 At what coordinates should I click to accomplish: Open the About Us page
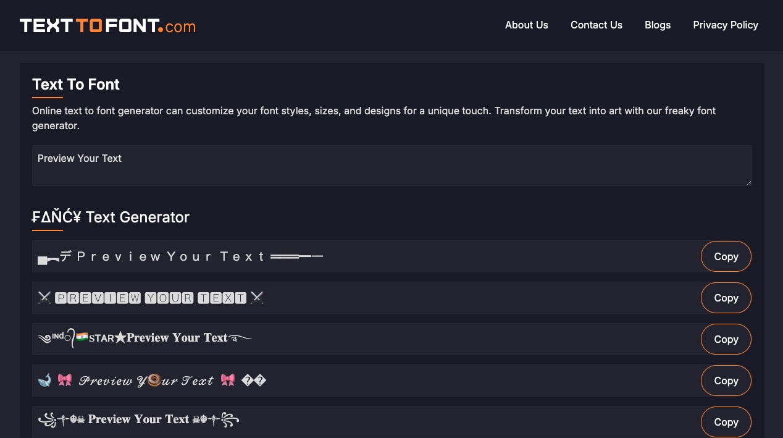tap(527, 25)
